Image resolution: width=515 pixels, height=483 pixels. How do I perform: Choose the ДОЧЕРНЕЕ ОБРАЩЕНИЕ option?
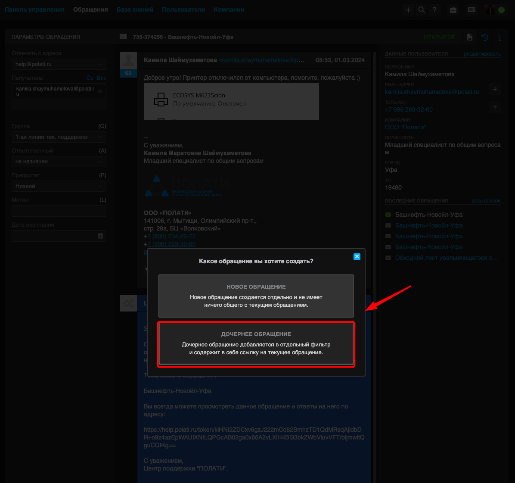256,343
